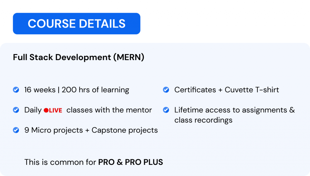
Task: Select the 16 weeks text
Action: pyautogui.click(x=40, y=90)
